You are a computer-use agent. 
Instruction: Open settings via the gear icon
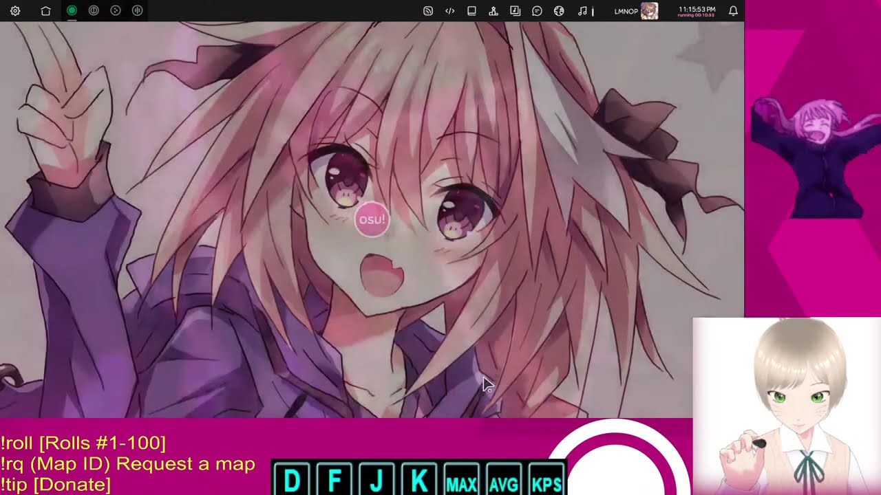15,11
